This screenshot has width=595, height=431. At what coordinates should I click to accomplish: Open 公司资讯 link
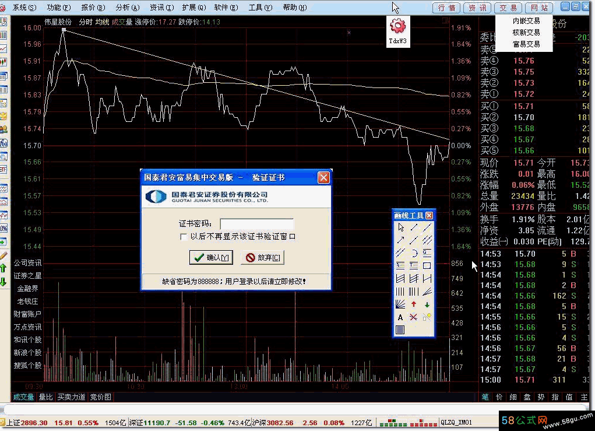pos(27,263)
